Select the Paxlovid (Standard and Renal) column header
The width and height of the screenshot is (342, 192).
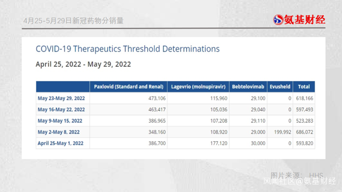point(129,86)
